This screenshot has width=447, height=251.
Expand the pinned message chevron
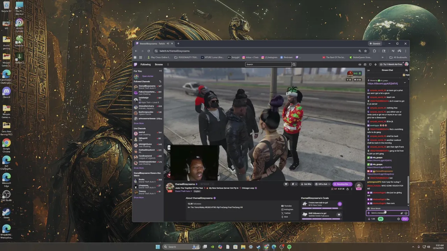coord(405,83)
